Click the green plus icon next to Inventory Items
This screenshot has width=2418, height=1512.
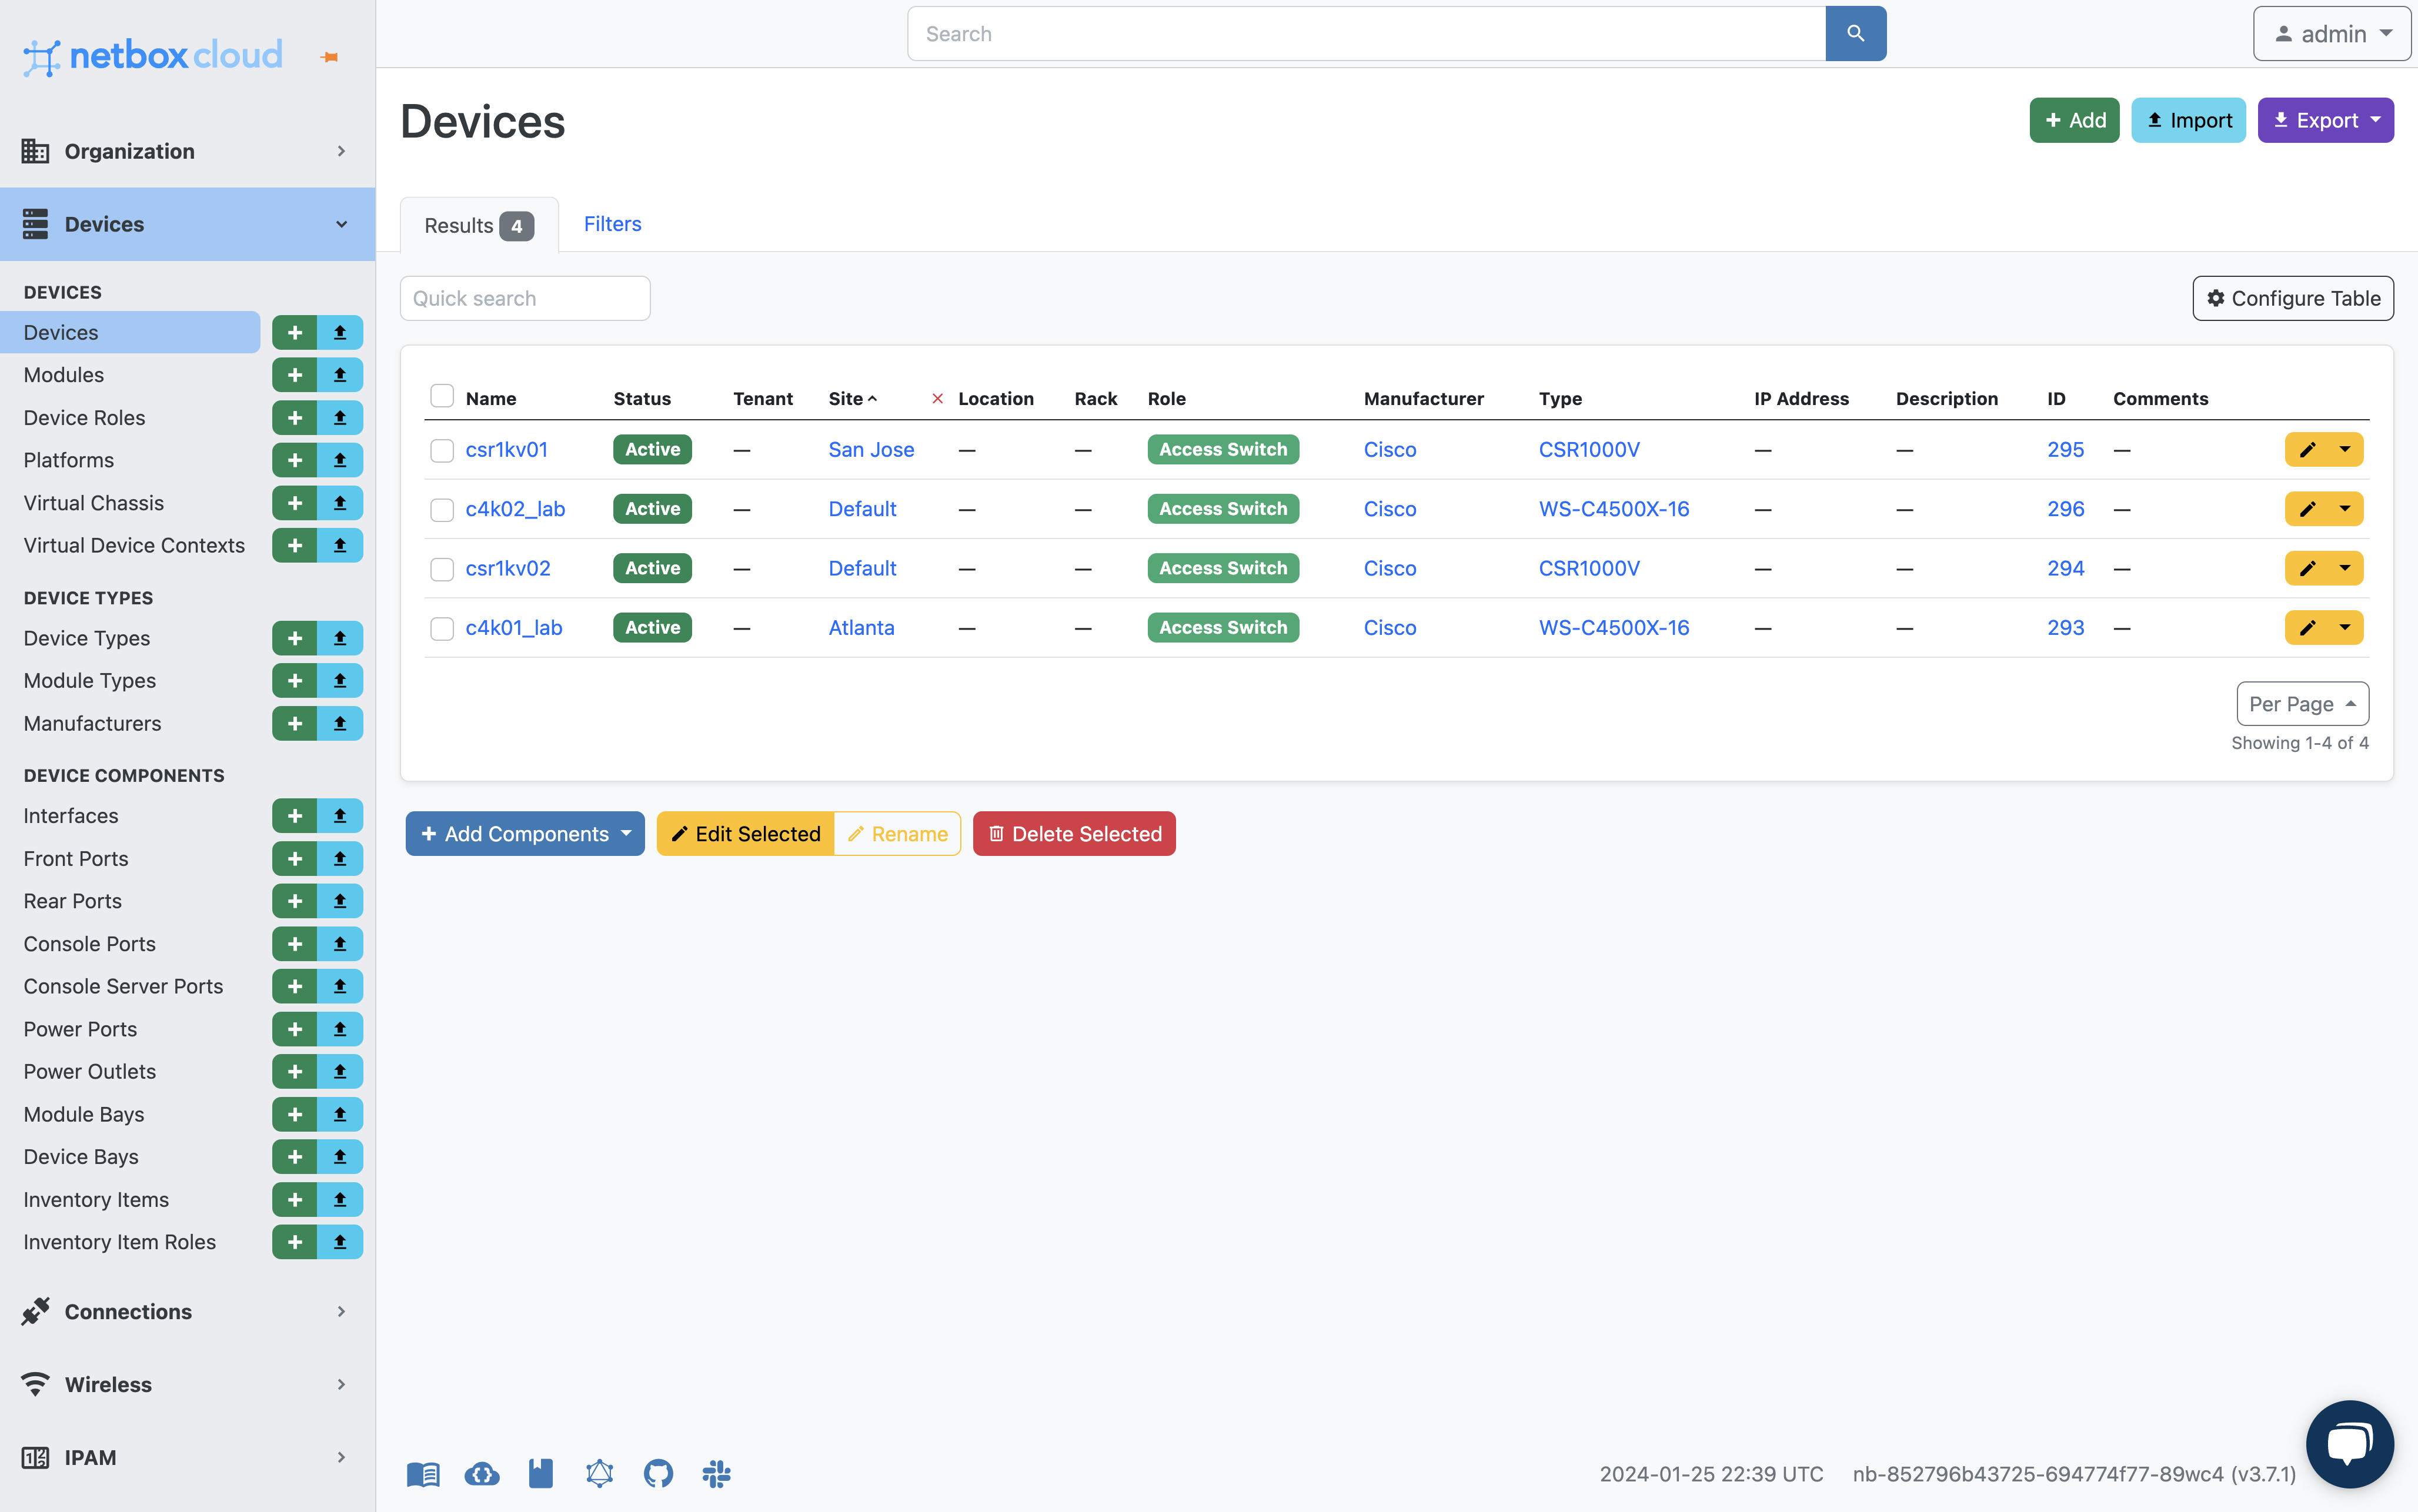[x=294, y=1199]
